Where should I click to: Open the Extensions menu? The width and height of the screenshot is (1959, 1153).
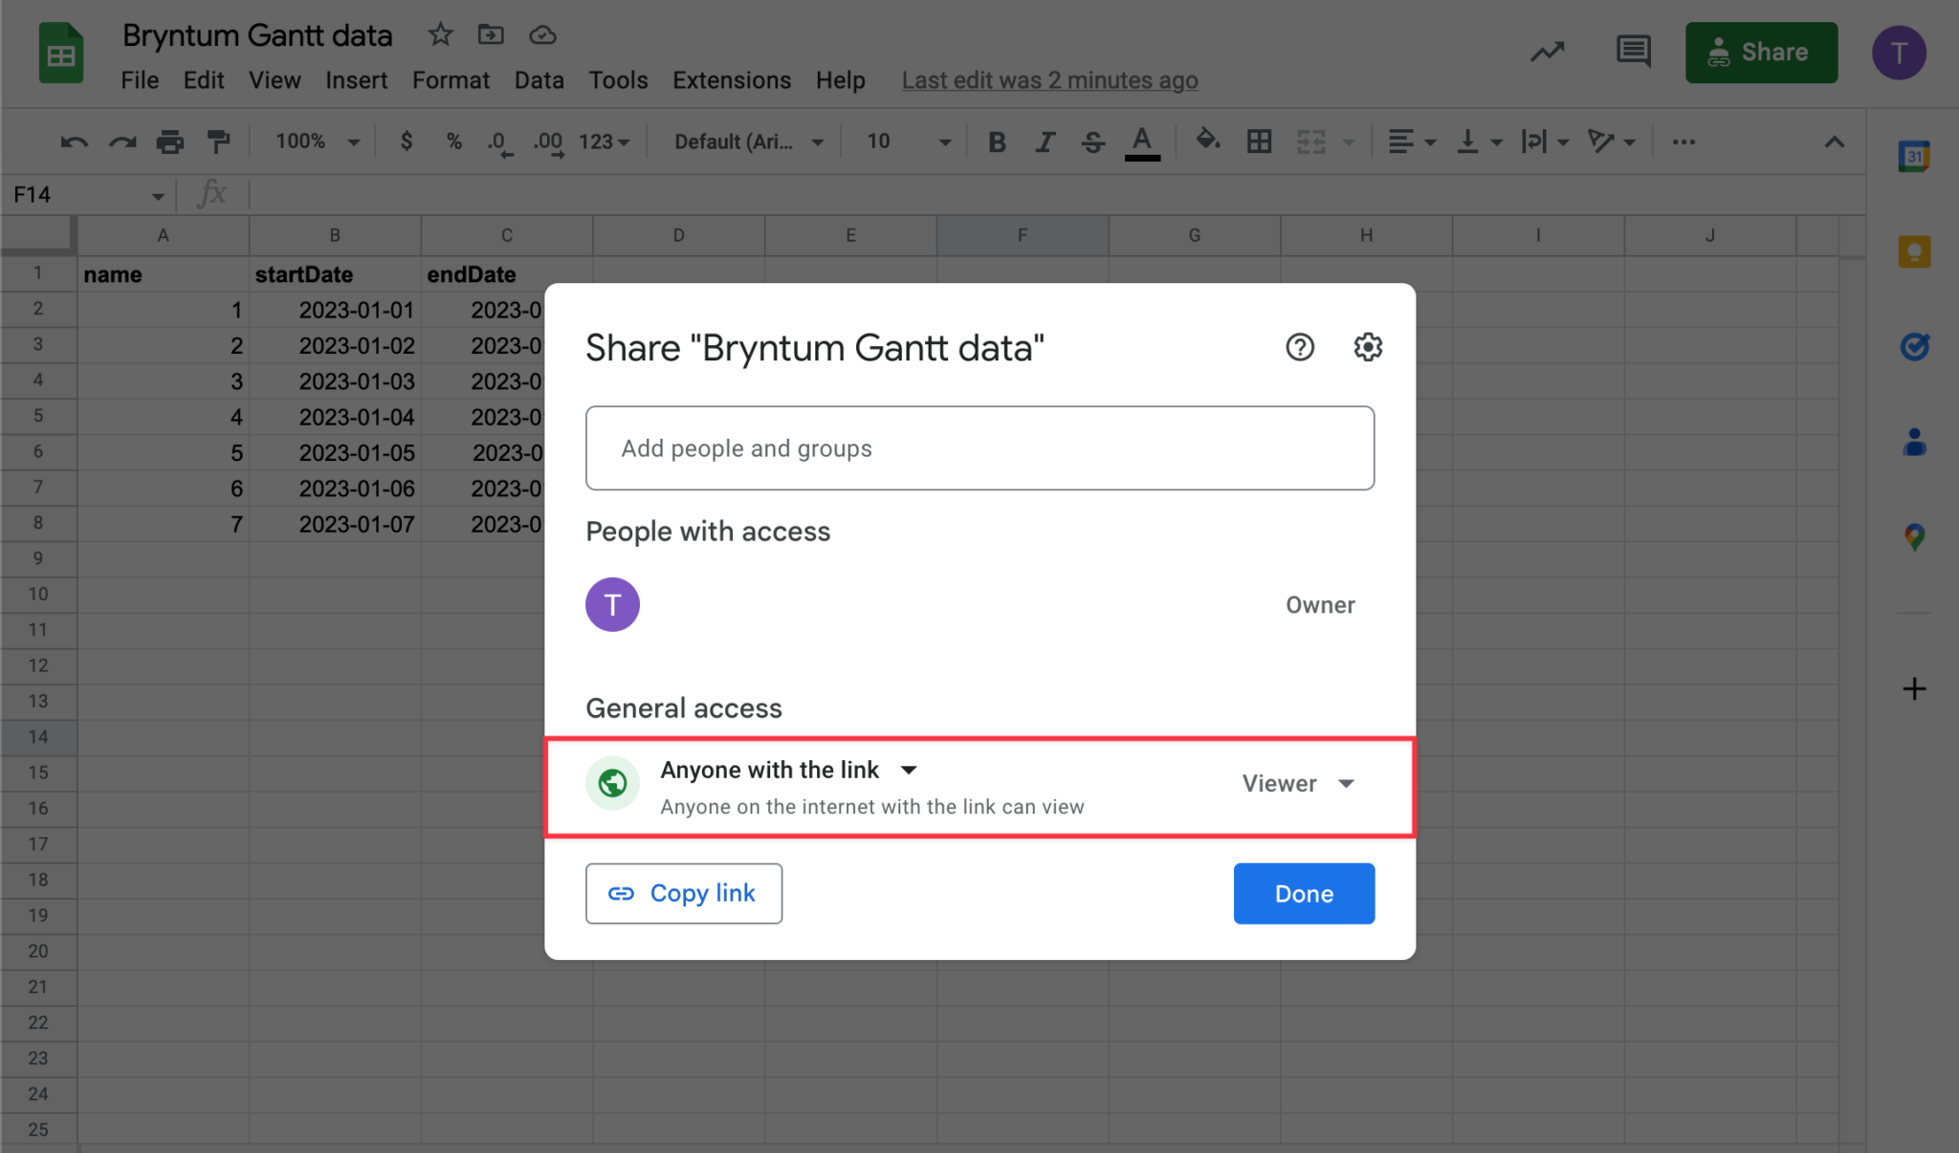732,80
